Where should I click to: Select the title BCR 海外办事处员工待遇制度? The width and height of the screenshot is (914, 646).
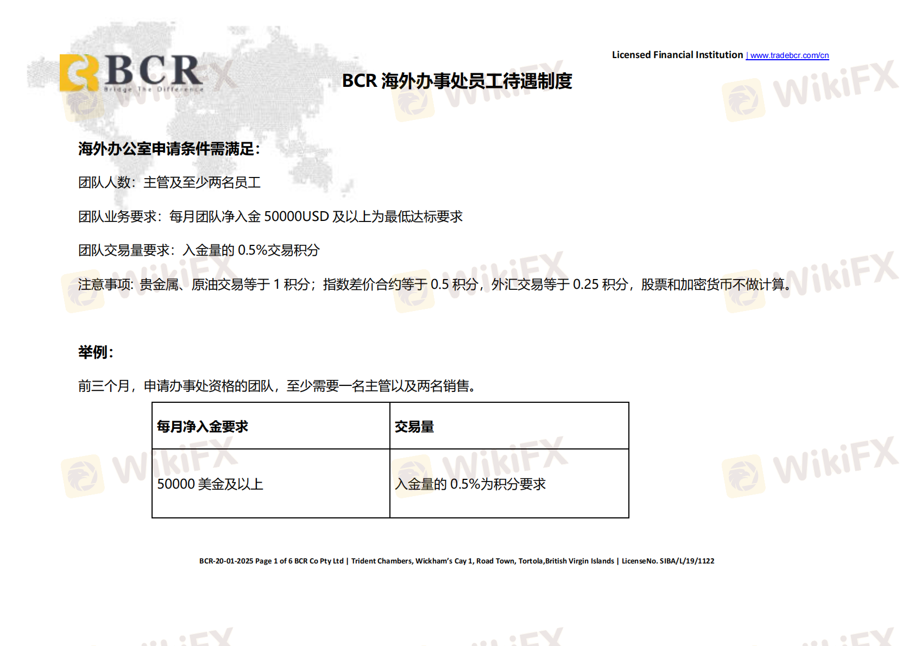coord(457,81)
